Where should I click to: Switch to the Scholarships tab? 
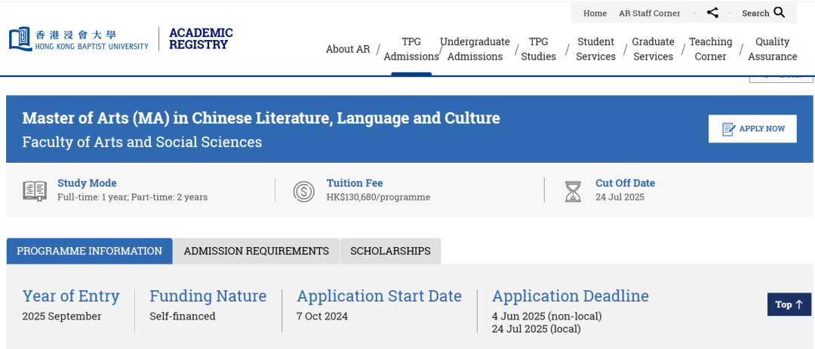click(x=390, y=251)
